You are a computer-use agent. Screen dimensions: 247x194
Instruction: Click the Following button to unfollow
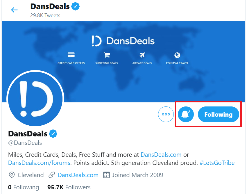point(218,114)
